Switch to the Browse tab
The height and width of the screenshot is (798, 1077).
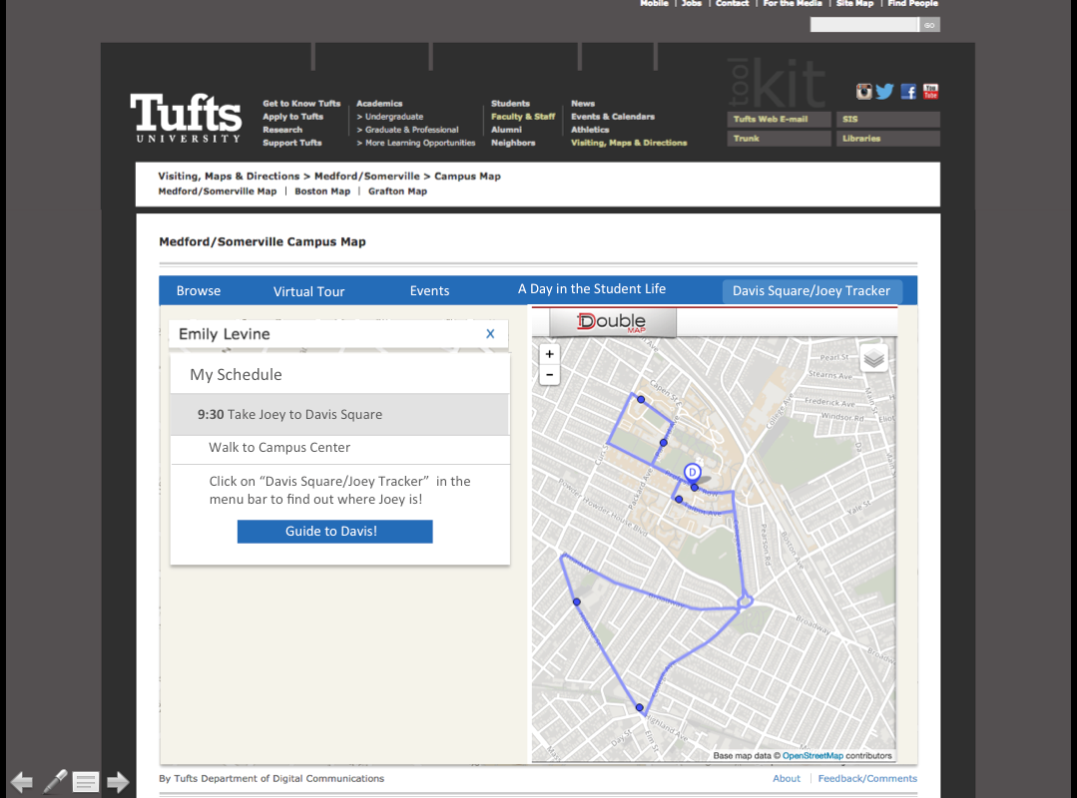(199, 290)
